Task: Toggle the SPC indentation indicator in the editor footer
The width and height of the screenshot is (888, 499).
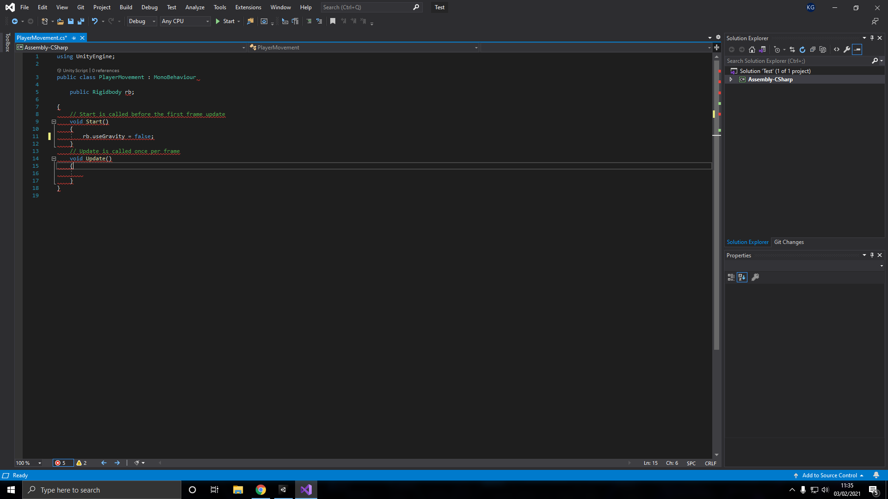Action: pos(691,463)
